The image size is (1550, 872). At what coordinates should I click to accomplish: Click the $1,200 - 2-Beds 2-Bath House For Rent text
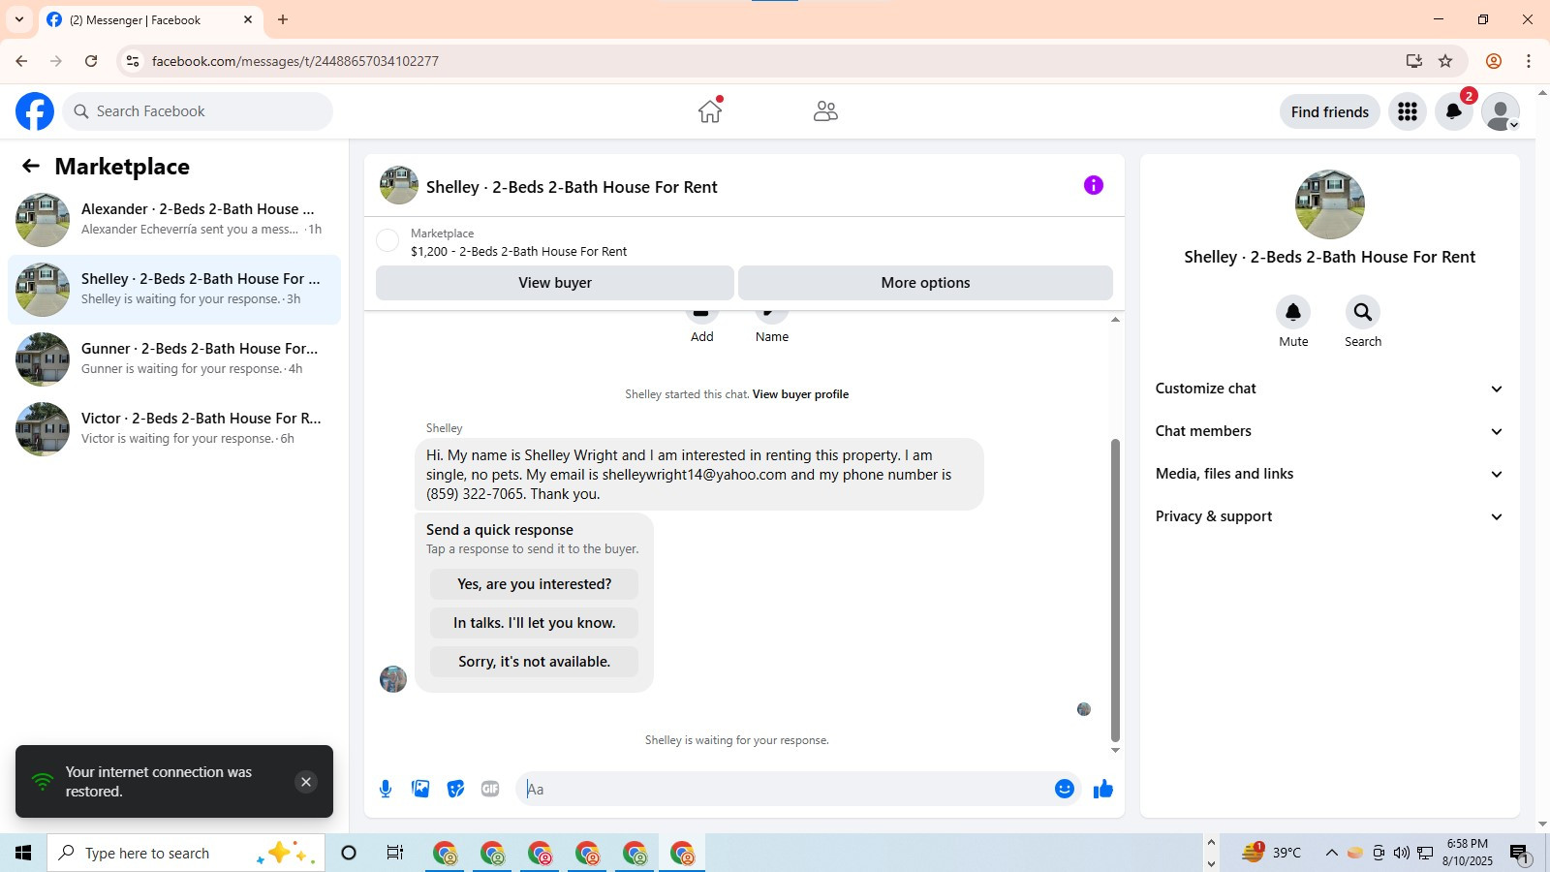518,251
